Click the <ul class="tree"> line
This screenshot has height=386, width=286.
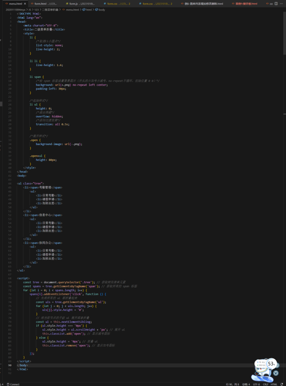[31, 183]
